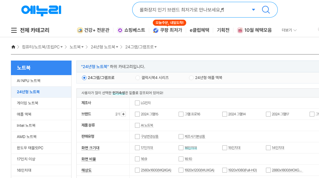This screenshot has width=319, height=178.
Task: Open AI NPU 노트북 sidebar category
Action: 41,81
